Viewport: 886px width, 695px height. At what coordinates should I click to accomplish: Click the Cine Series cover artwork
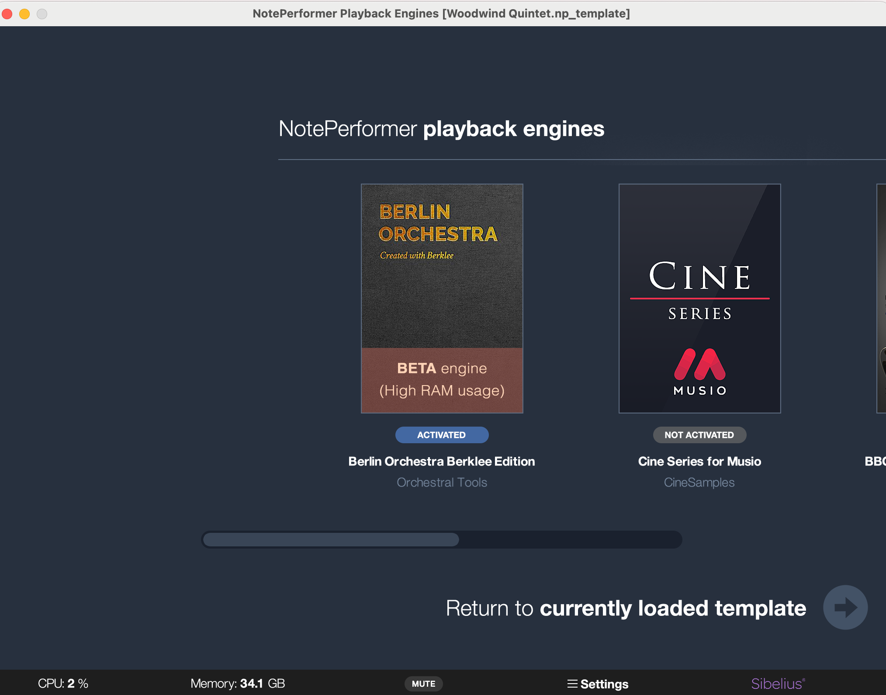[x=699, y=297]
